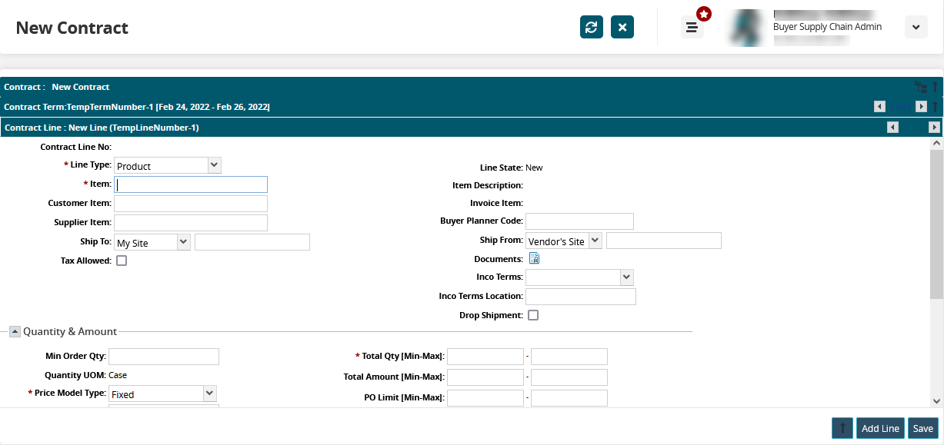This screenshot has height=445, width=944.
Task: Go to next contract term arrow
Action: tap(920, 107)
